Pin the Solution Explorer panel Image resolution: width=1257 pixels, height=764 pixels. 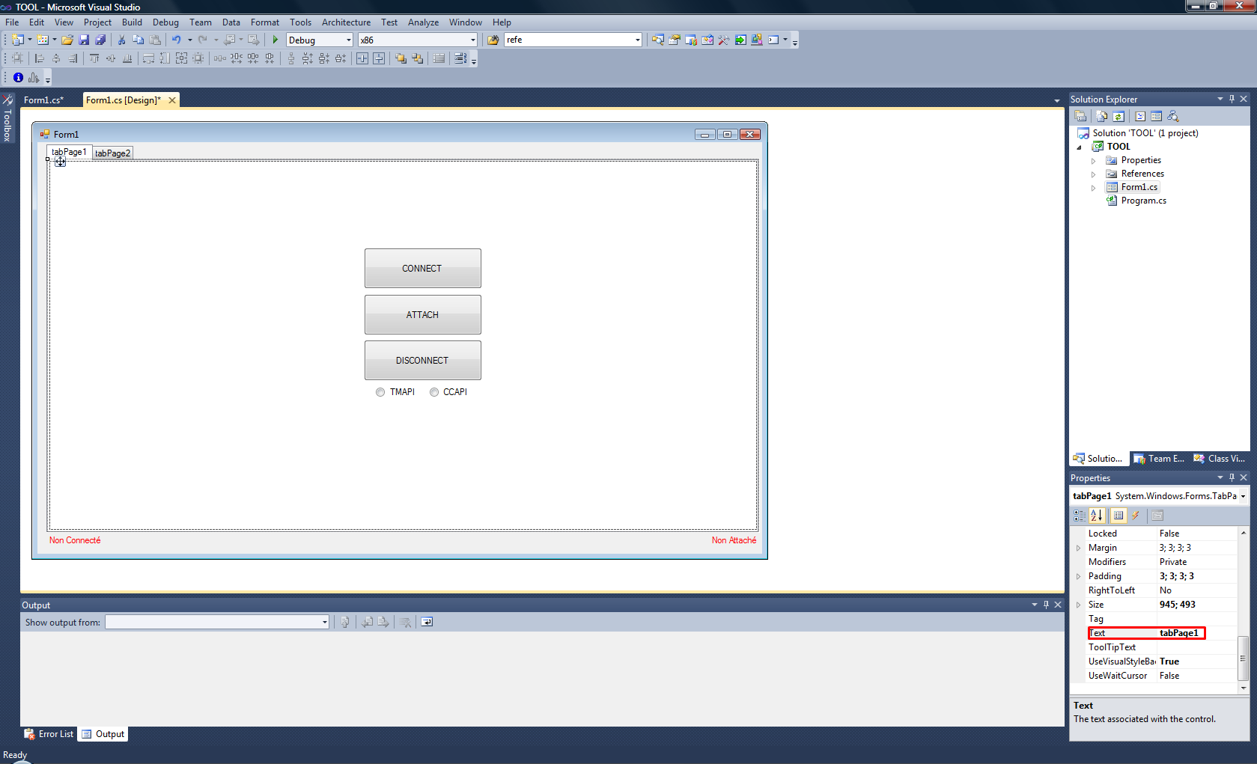[1232, 99]
